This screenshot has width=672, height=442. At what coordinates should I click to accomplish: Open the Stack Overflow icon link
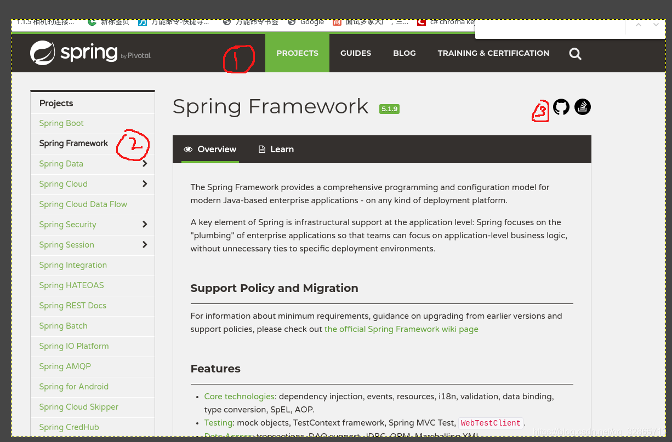click(x=583, y=107)
